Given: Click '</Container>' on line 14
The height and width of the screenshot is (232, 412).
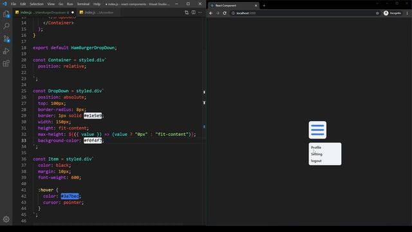Looking at the screenshot, I should coord(59,23).
